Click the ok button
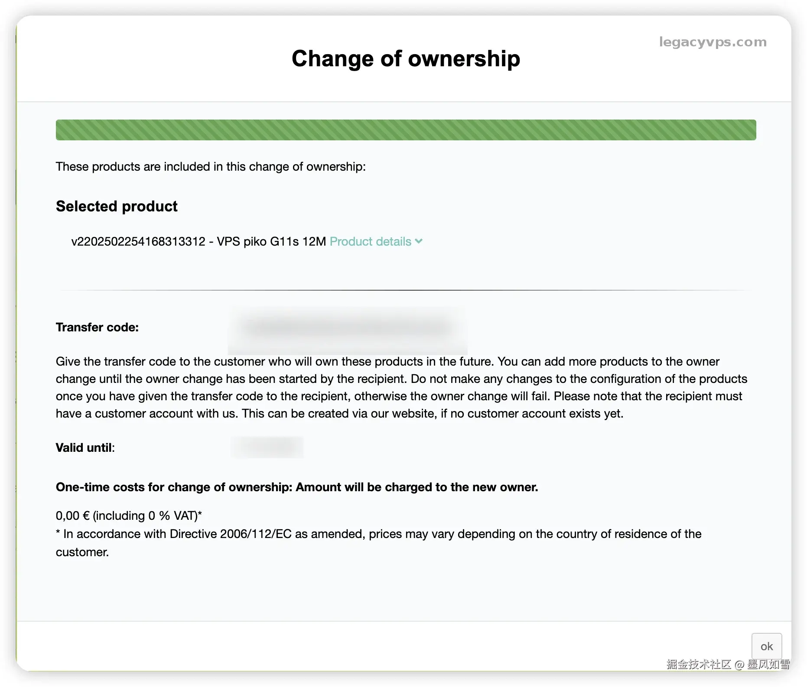The height and width of the screenshot is (687, 807). (766, 646)
